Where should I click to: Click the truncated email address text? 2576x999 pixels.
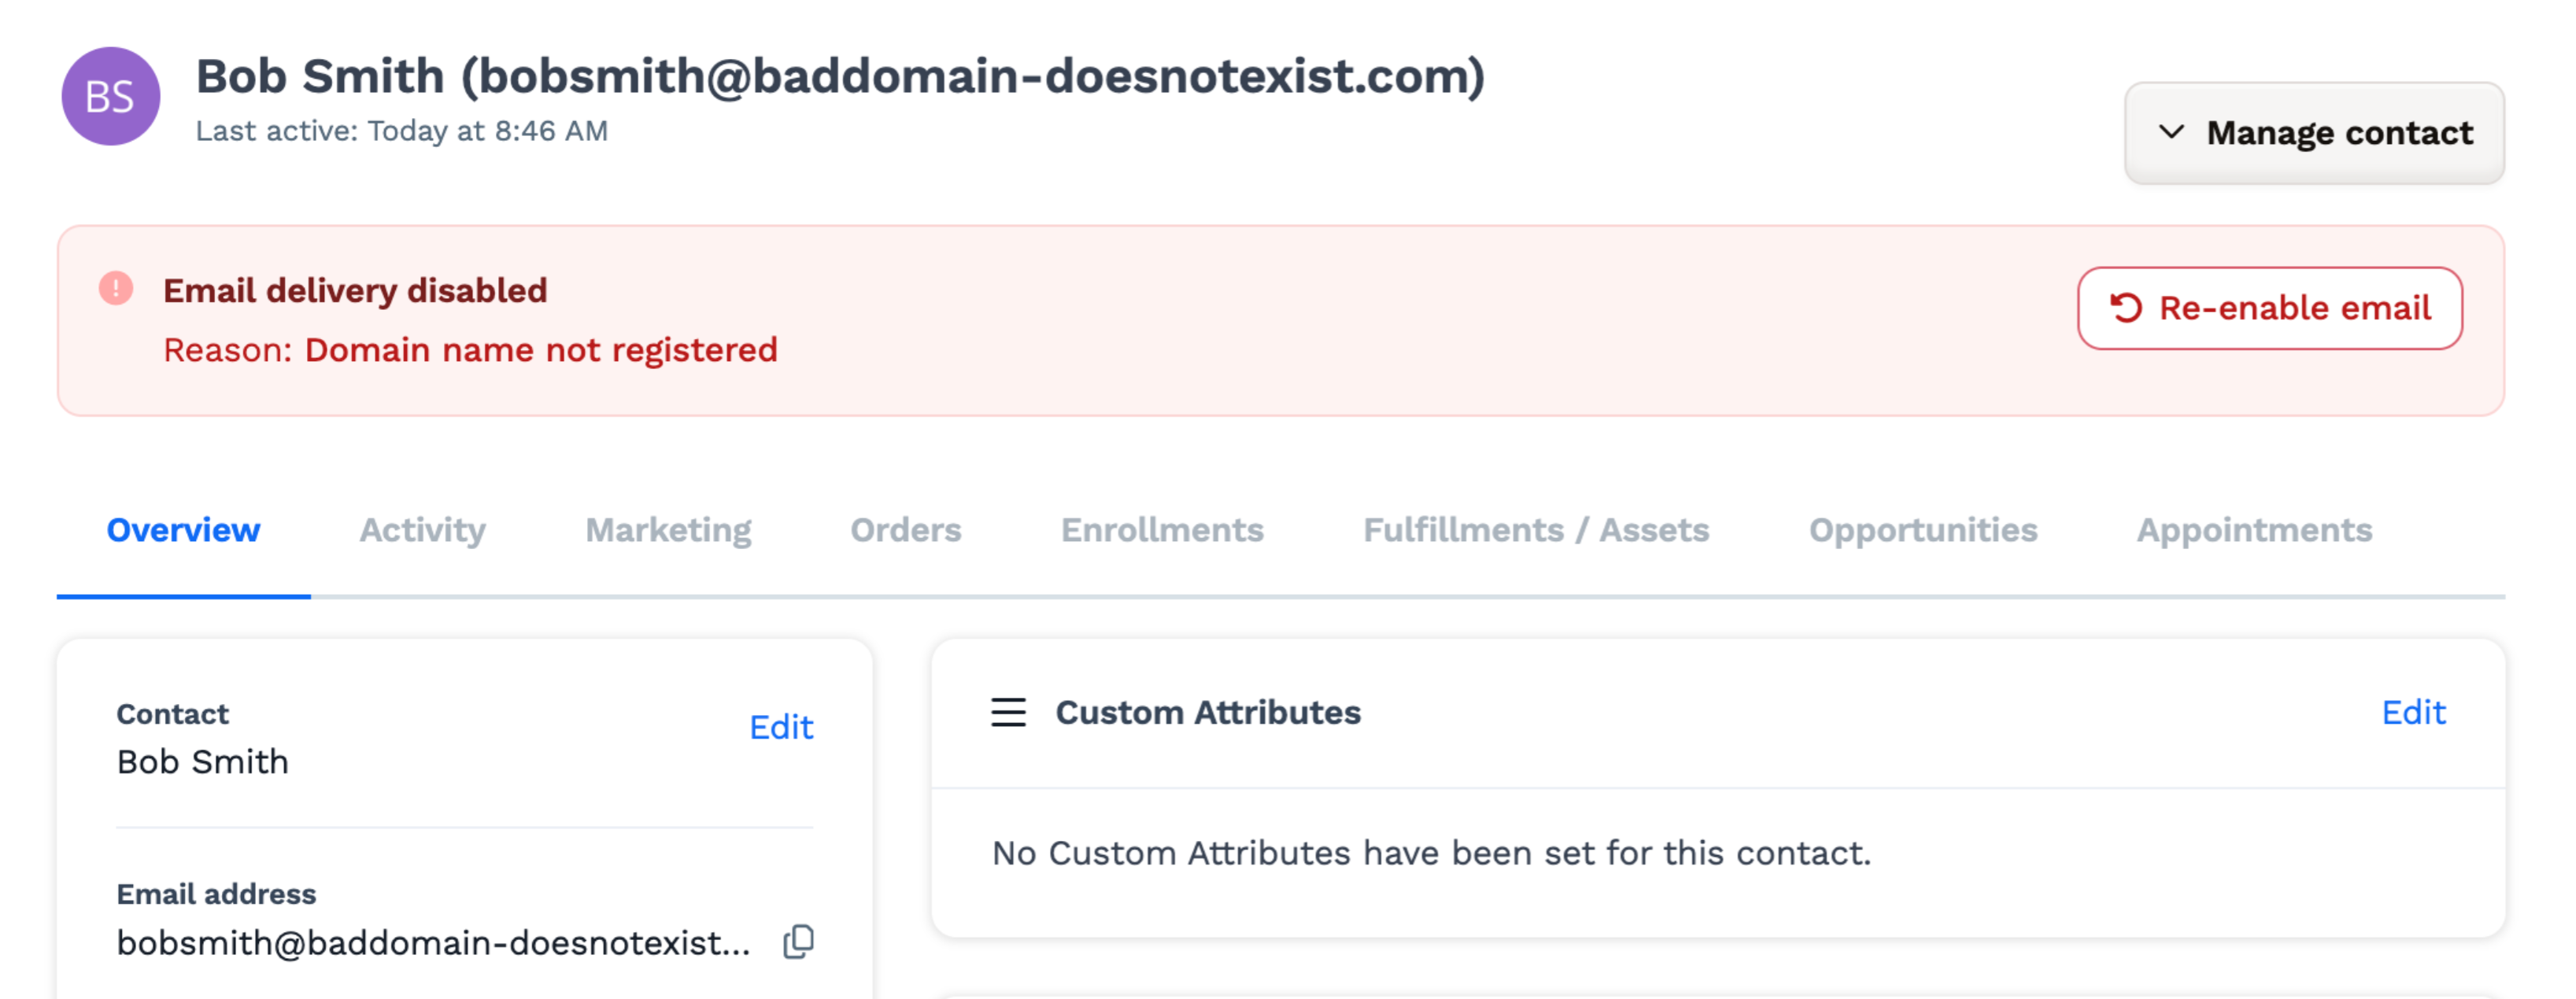pyautogui.click(x=433, y=942)
